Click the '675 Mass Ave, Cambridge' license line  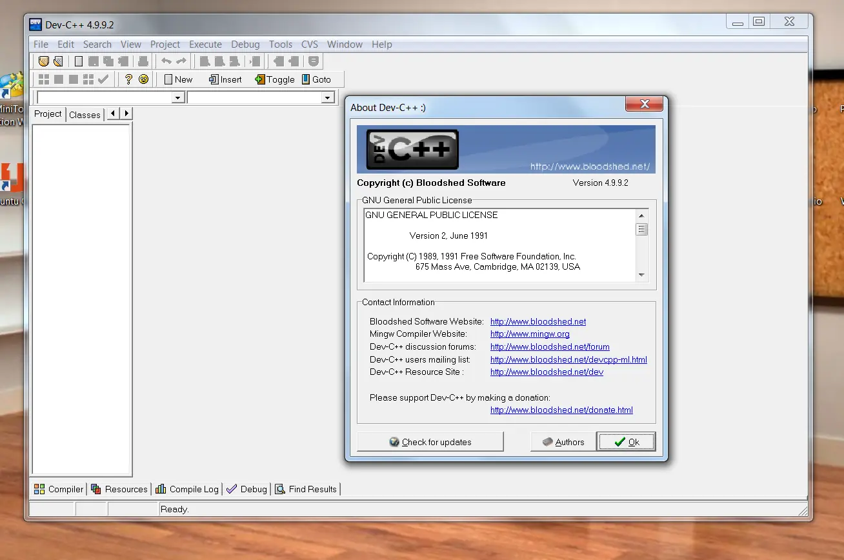coord(497,266)
